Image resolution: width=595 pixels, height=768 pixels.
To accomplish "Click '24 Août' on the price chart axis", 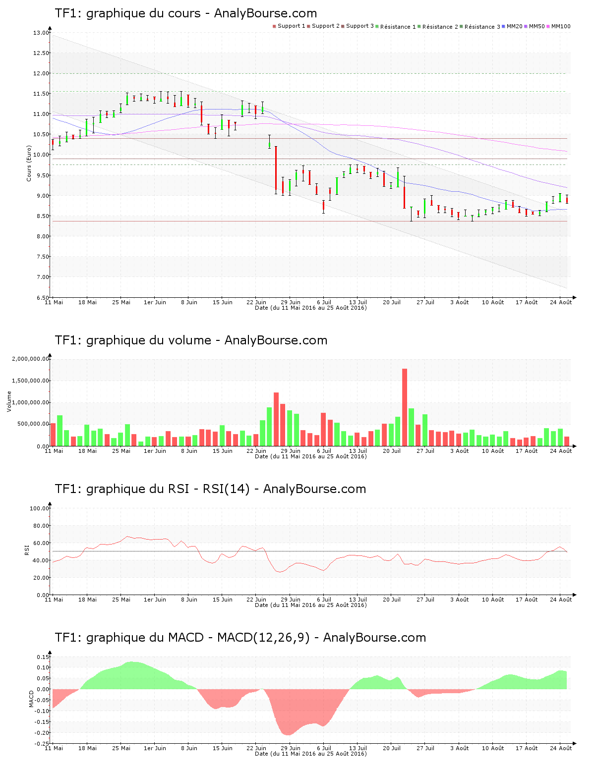I will 561,302.
